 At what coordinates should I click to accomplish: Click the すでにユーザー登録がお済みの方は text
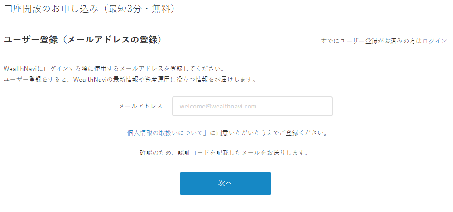(x=371, y=41)
